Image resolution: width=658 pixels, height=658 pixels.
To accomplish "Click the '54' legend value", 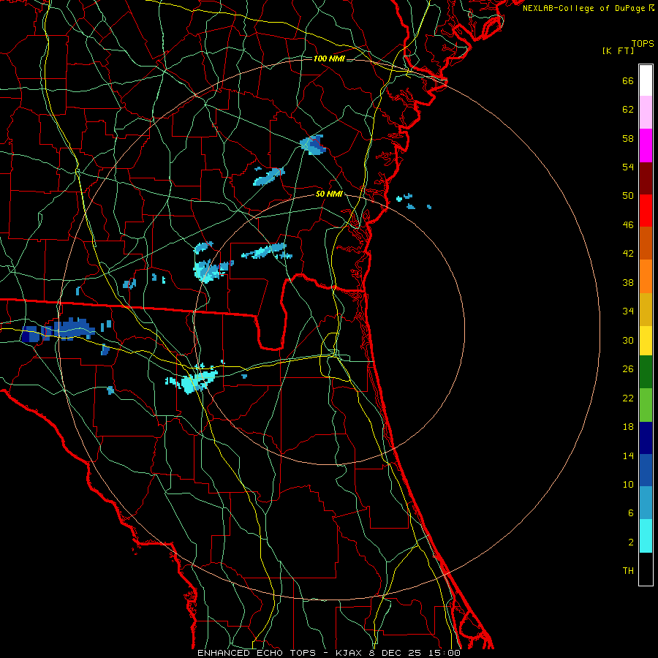I will point(628,167).
